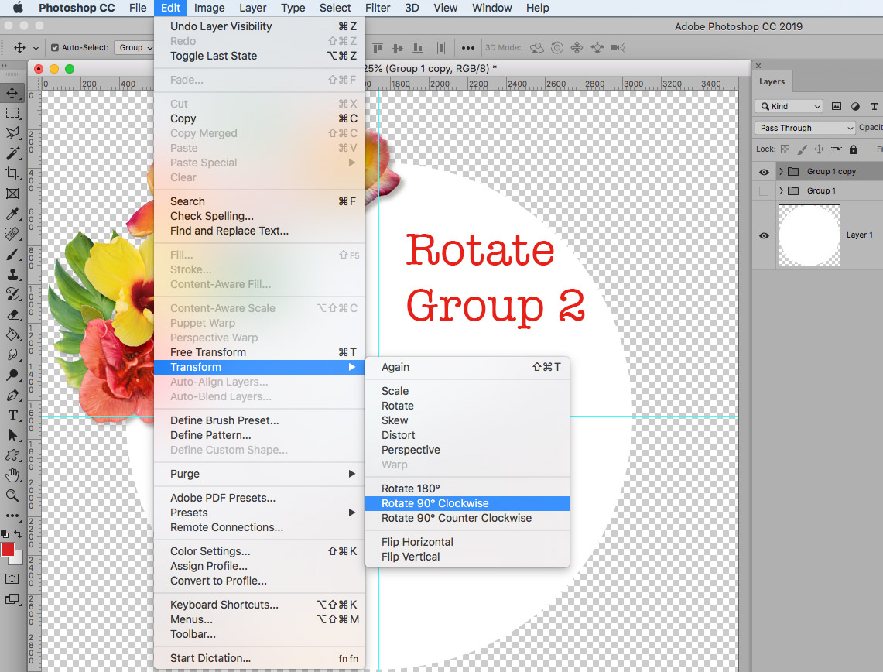Select the Magic Wand tool
The image size is (883, 672).
(12, 153)
